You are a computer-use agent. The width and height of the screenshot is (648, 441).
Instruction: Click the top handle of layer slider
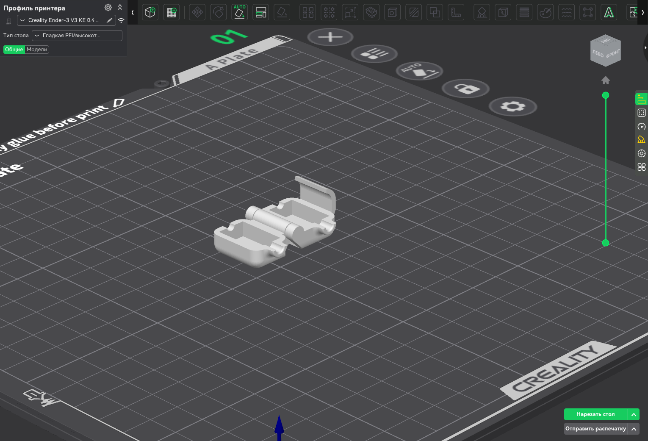[606, 95]
